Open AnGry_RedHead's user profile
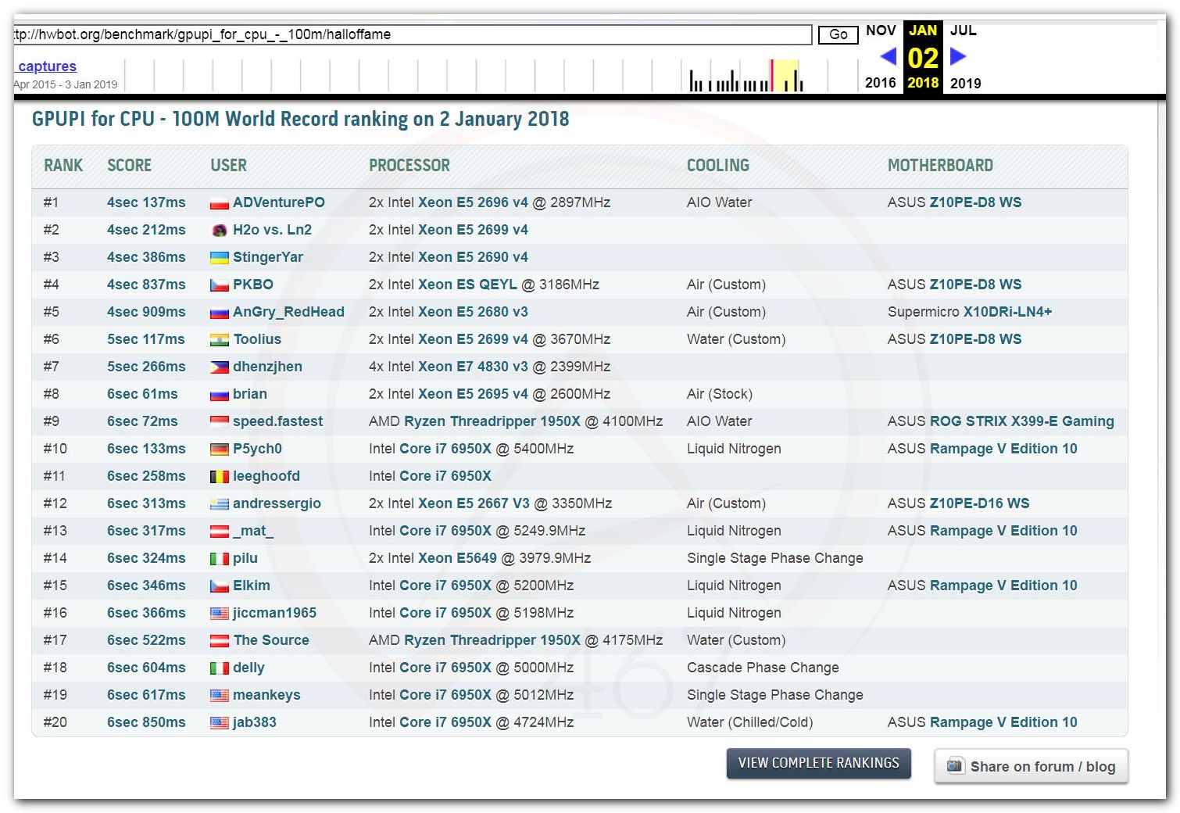Viewport: 1180px width, 813px height. coord(288,312)
